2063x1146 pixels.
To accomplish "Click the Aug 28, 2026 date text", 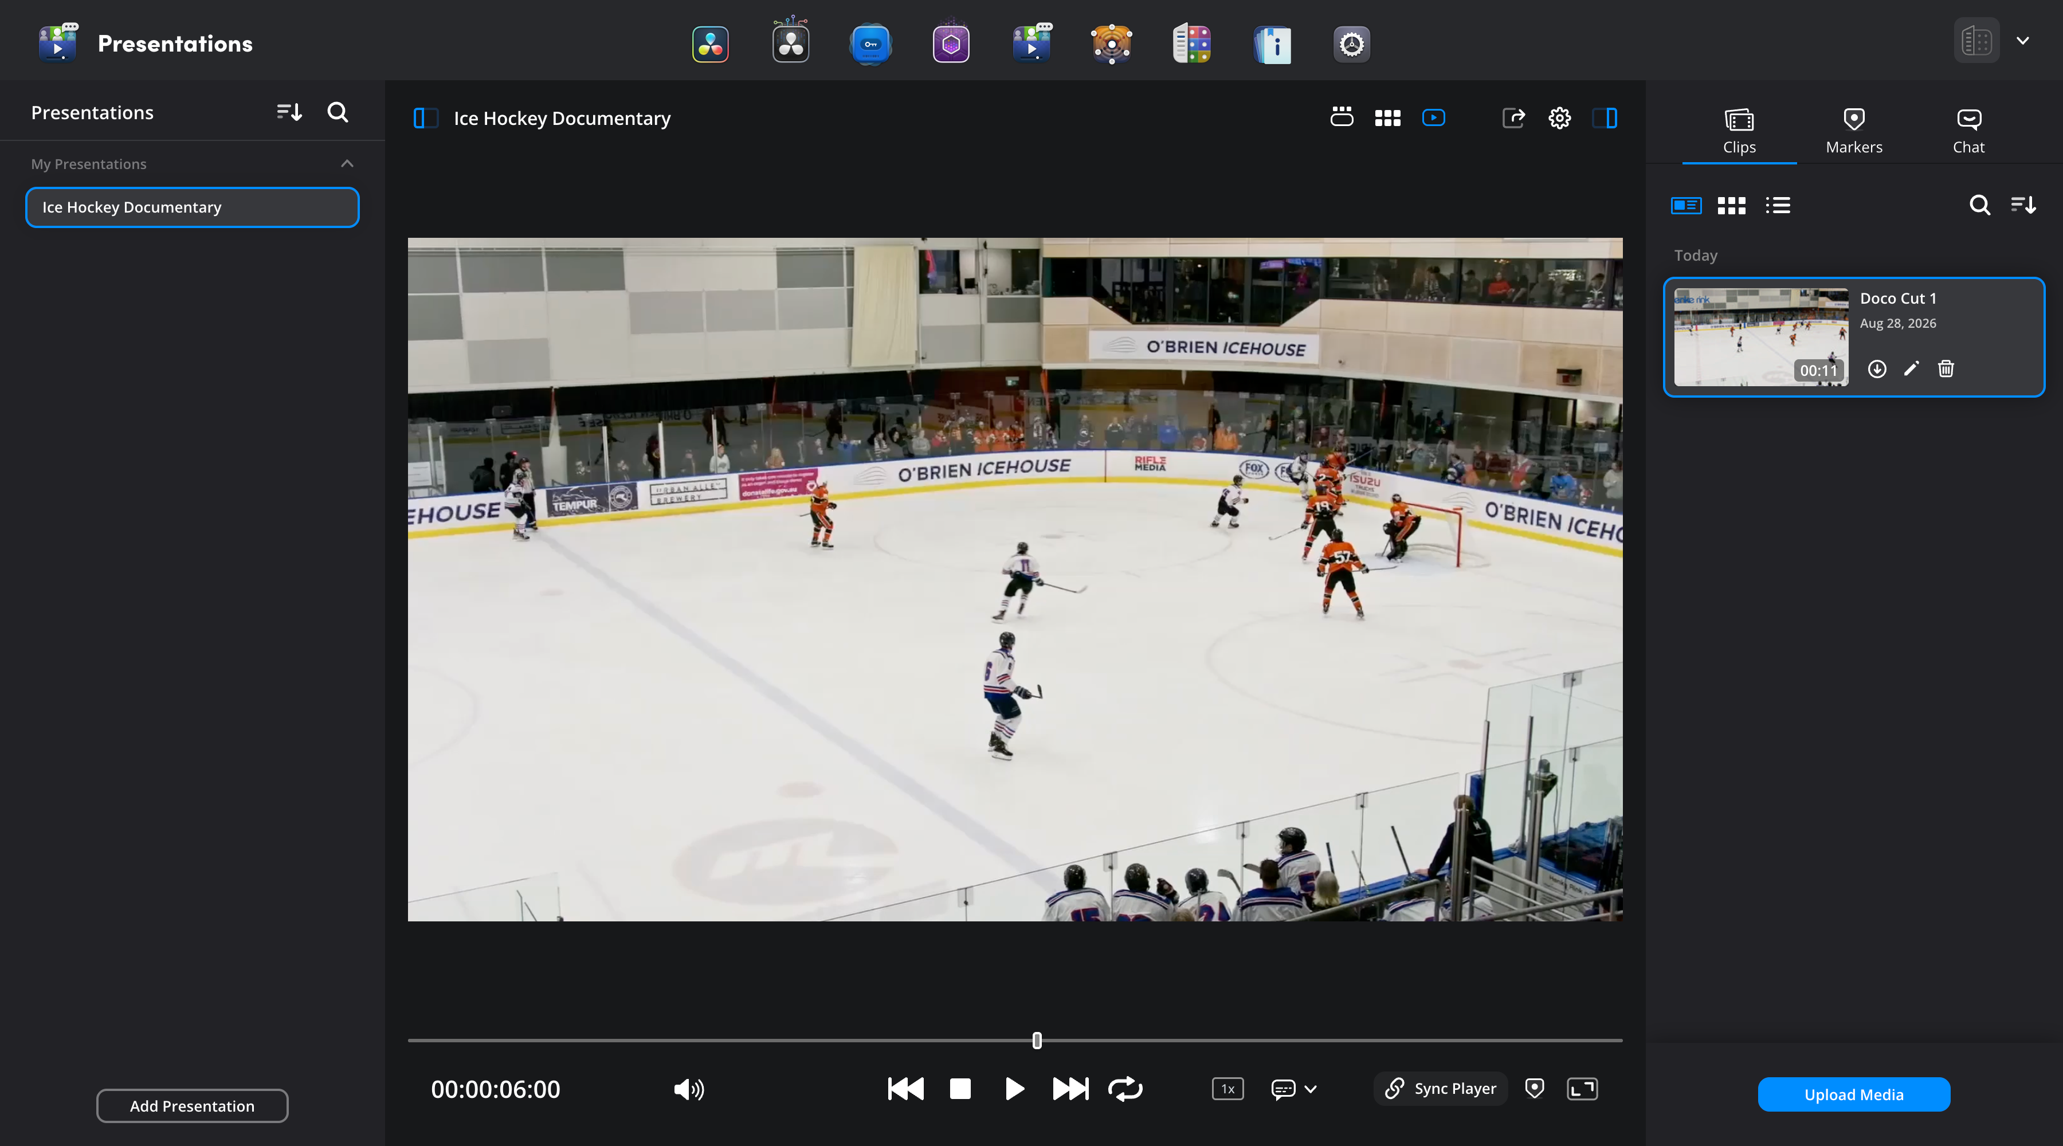I will click(1898, 324).
